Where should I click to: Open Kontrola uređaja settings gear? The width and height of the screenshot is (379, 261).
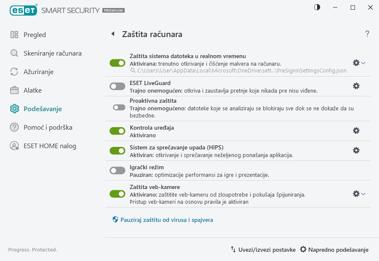pyautogui.click(x=356, y=131)
